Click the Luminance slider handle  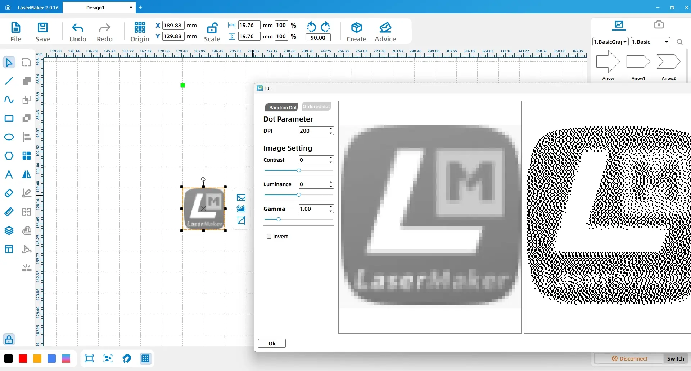(299, 195)
